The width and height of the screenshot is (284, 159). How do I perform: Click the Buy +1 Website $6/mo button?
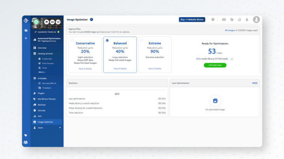click(192, 19)
